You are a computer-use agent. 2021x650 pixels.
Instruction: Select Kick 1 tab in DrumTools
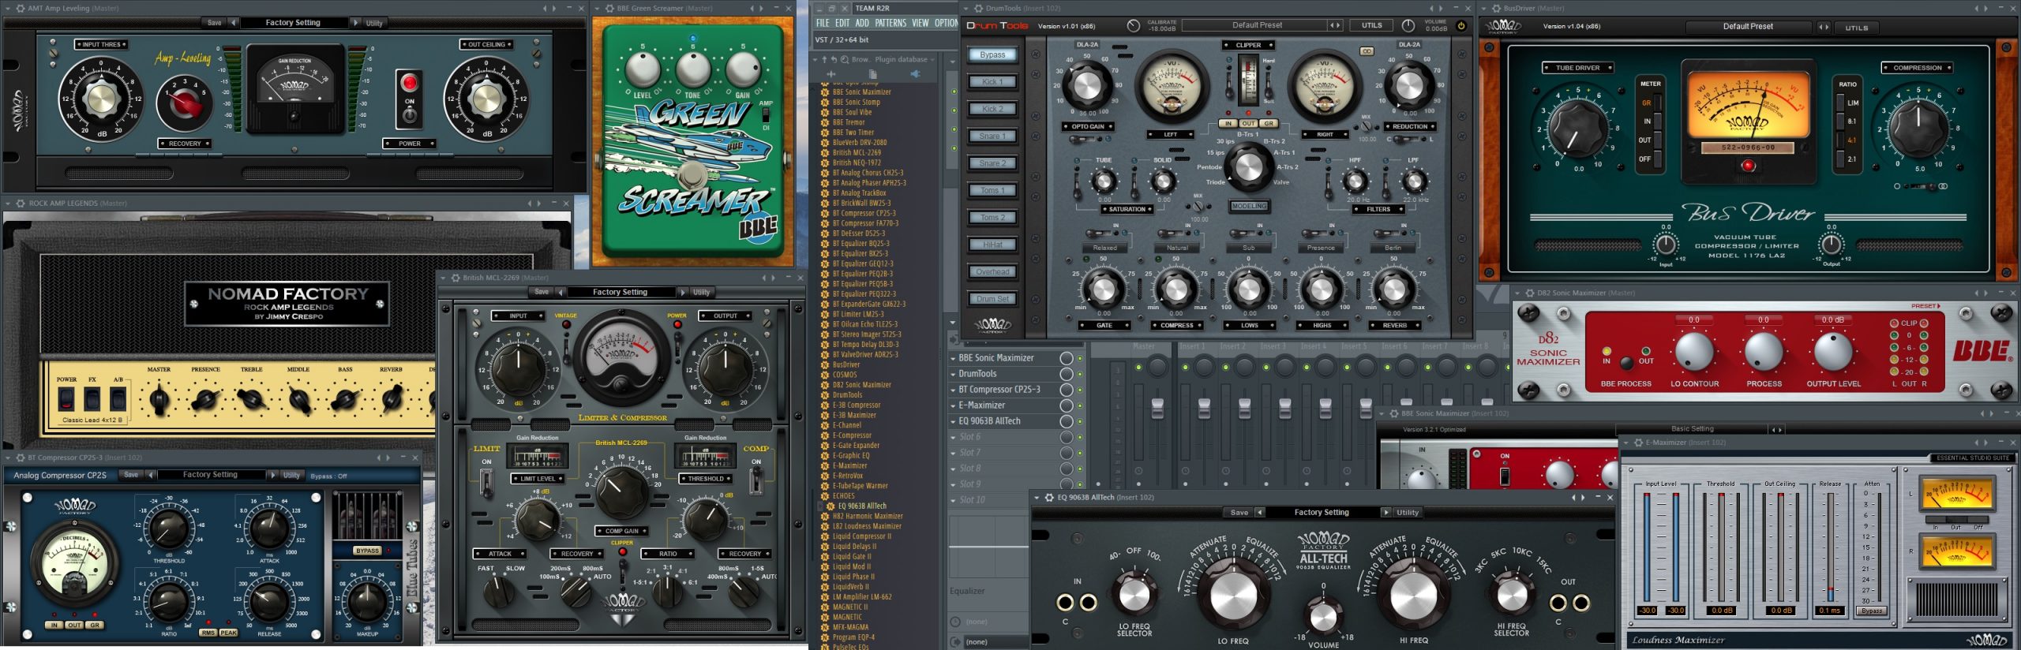pos(992,82)
